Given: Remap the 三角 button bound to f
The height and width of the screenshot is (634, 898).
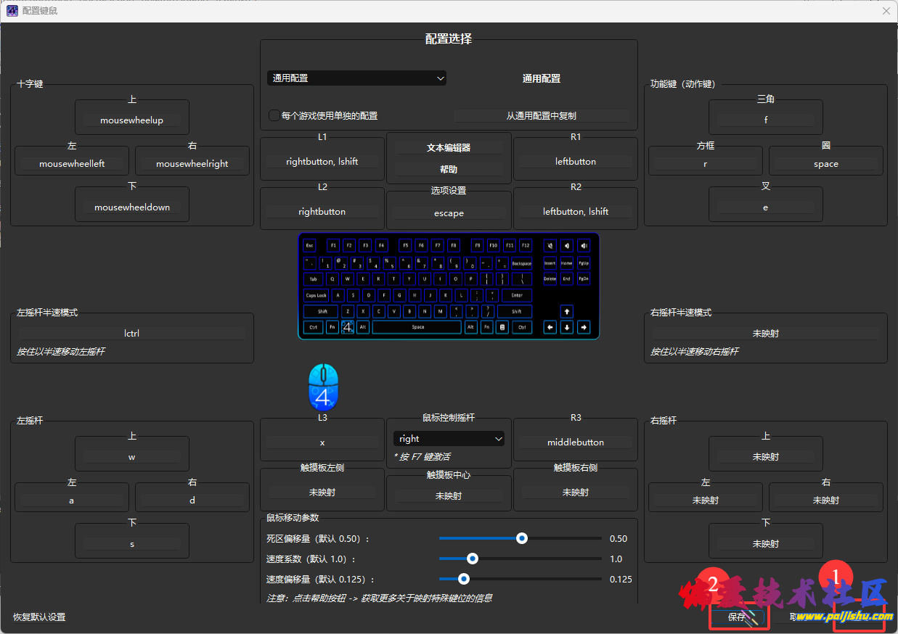Looking at the screenshot, I should pos(765,120).
